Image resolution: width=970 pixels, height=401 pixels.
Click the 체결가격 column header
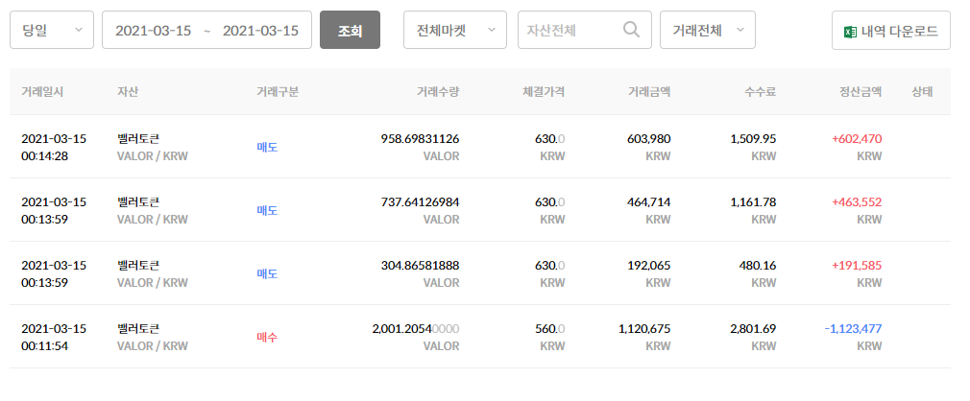(544, 92)
